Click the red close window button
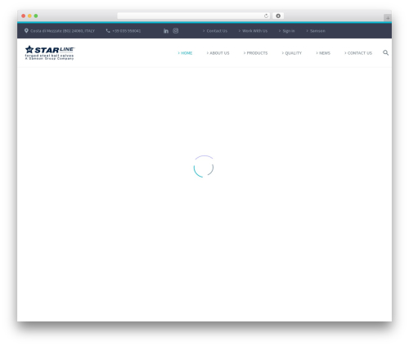Image resolution: width=409 pixels, height=346 pixels. pos(24,16)
